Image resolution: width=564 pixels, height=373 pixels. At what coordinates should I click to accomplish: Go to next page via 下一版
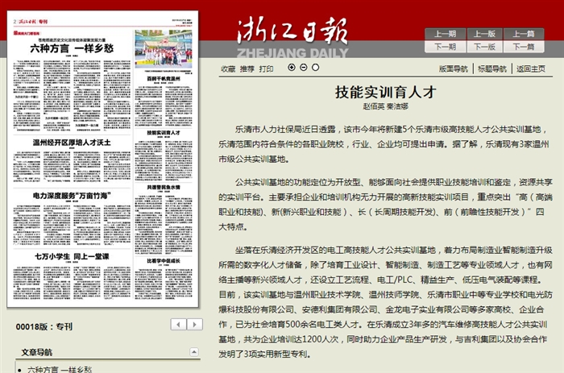(485, 47)
